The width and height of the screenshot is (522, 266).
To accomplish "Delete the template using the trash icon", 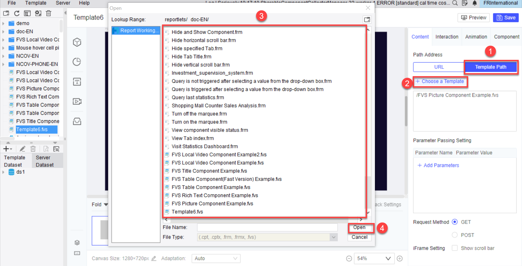I will pos(33,149).
